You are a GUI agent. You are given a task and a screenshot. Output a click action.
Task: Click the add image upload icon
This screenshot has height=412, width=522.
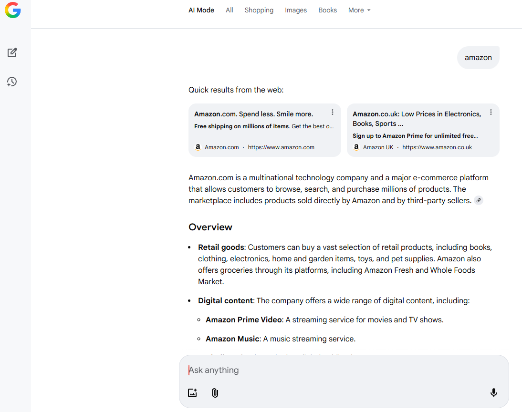pos(192,393)
